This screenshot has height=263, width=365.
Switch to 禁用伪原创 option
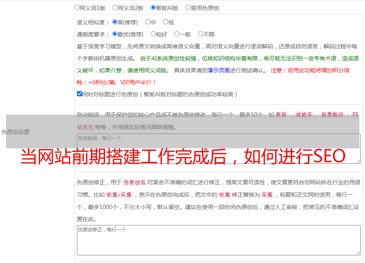click(x=188, y=8)
